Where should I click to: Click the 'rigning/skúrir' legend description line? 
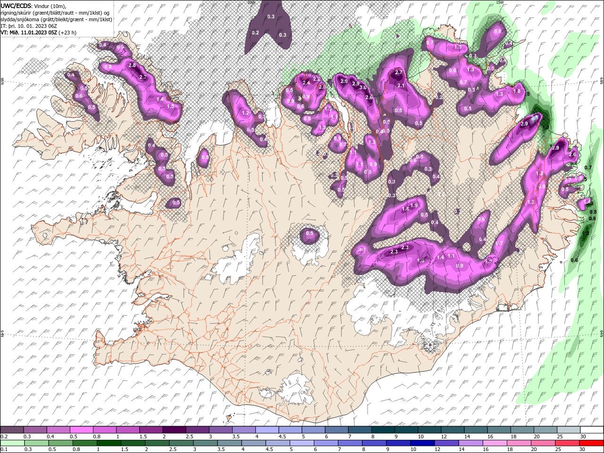55,12
